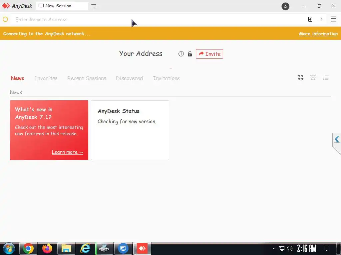Viewport: 341px width, 255px height.
Task: Click the padlock security icon
Action: click(190, 54)
